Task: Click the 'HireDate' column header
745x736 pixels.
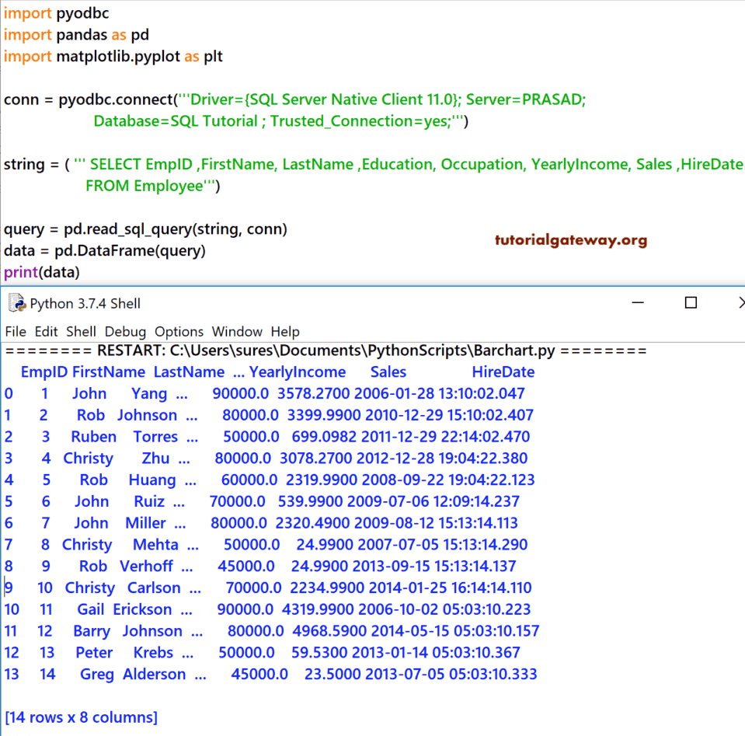Action: point(503,371)
